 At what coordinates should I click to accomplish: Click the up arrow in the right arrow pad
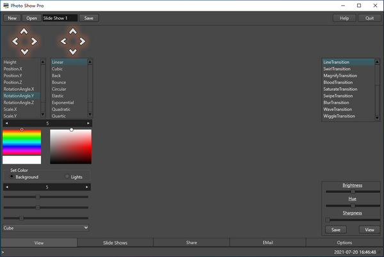pos(72,31)
